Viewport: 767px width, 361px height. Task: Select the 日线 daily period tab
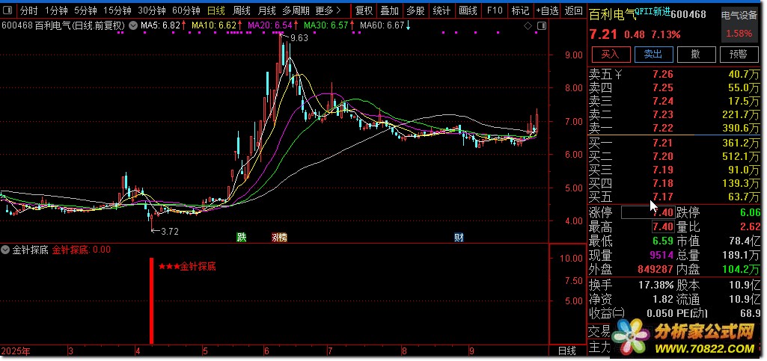click(216, 10)
